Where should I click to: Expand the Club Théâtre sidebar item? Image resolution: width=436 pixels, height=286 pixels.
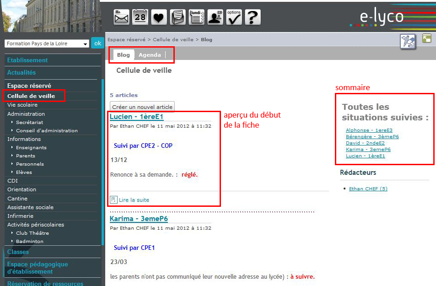pyautogui.click(x=32, y=233)
